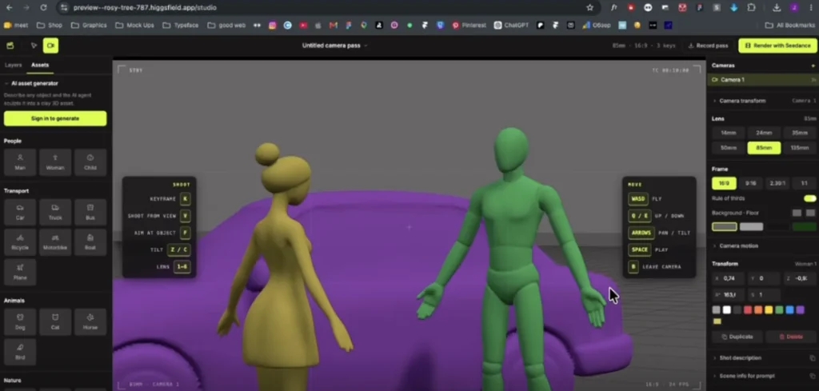Add the Car asset
Image resolution: width=819 pixels, height=391 pixels.
20,213
